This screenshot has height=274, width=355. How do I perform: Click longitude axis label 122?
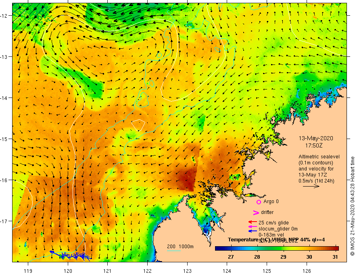(x=147, y=271)
